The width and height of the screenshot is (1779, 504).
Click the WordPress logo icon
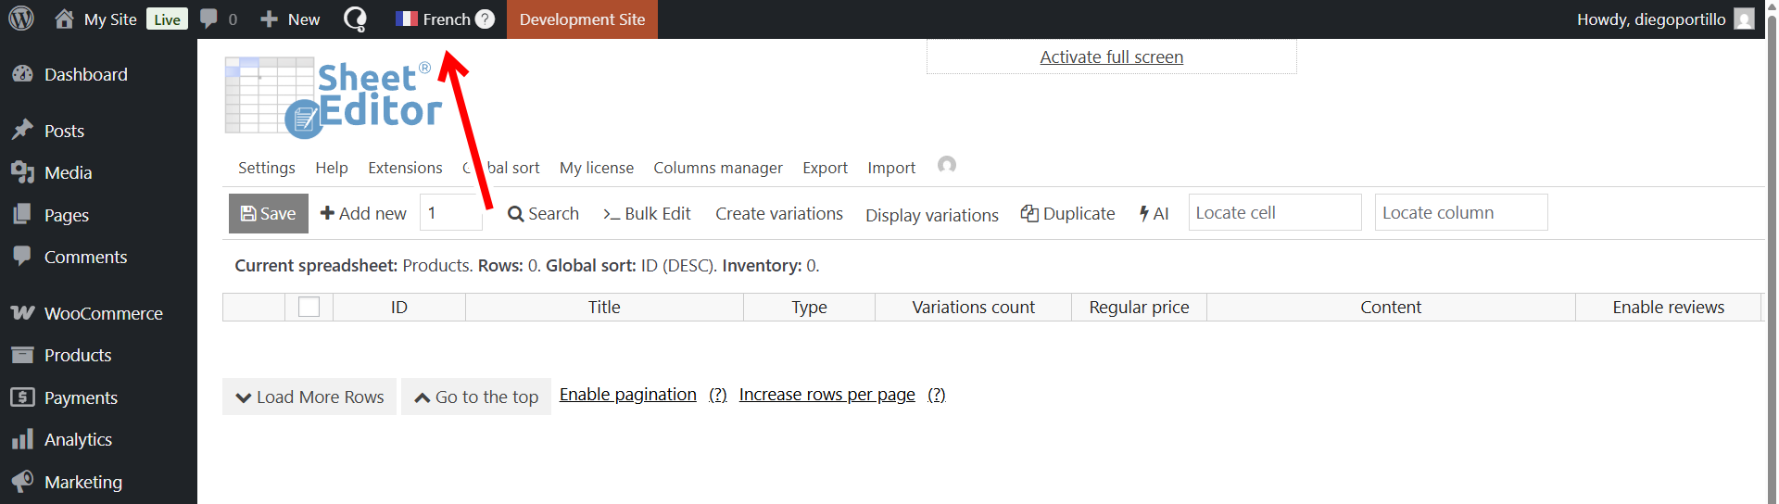coord(21,19)
